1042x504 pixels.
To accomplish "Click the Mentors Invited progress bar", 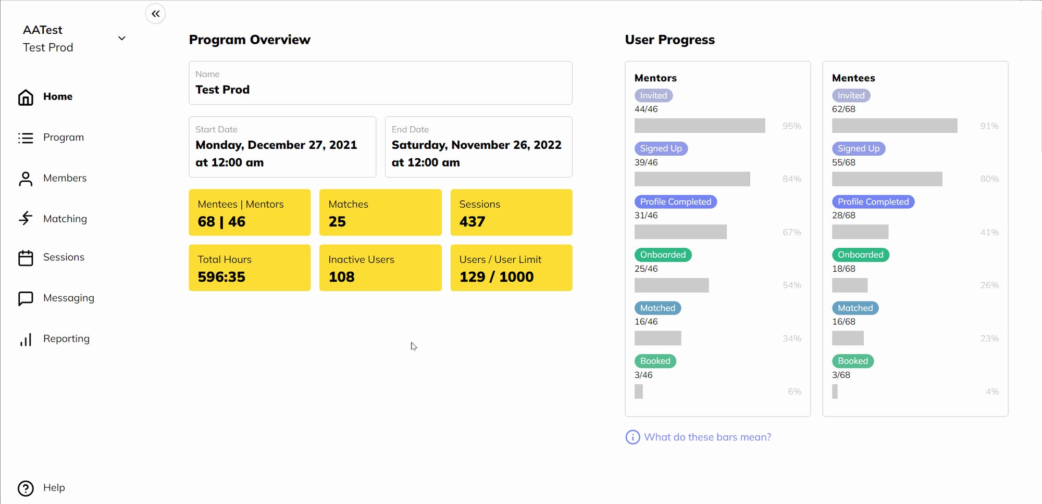I will point(699,126).
